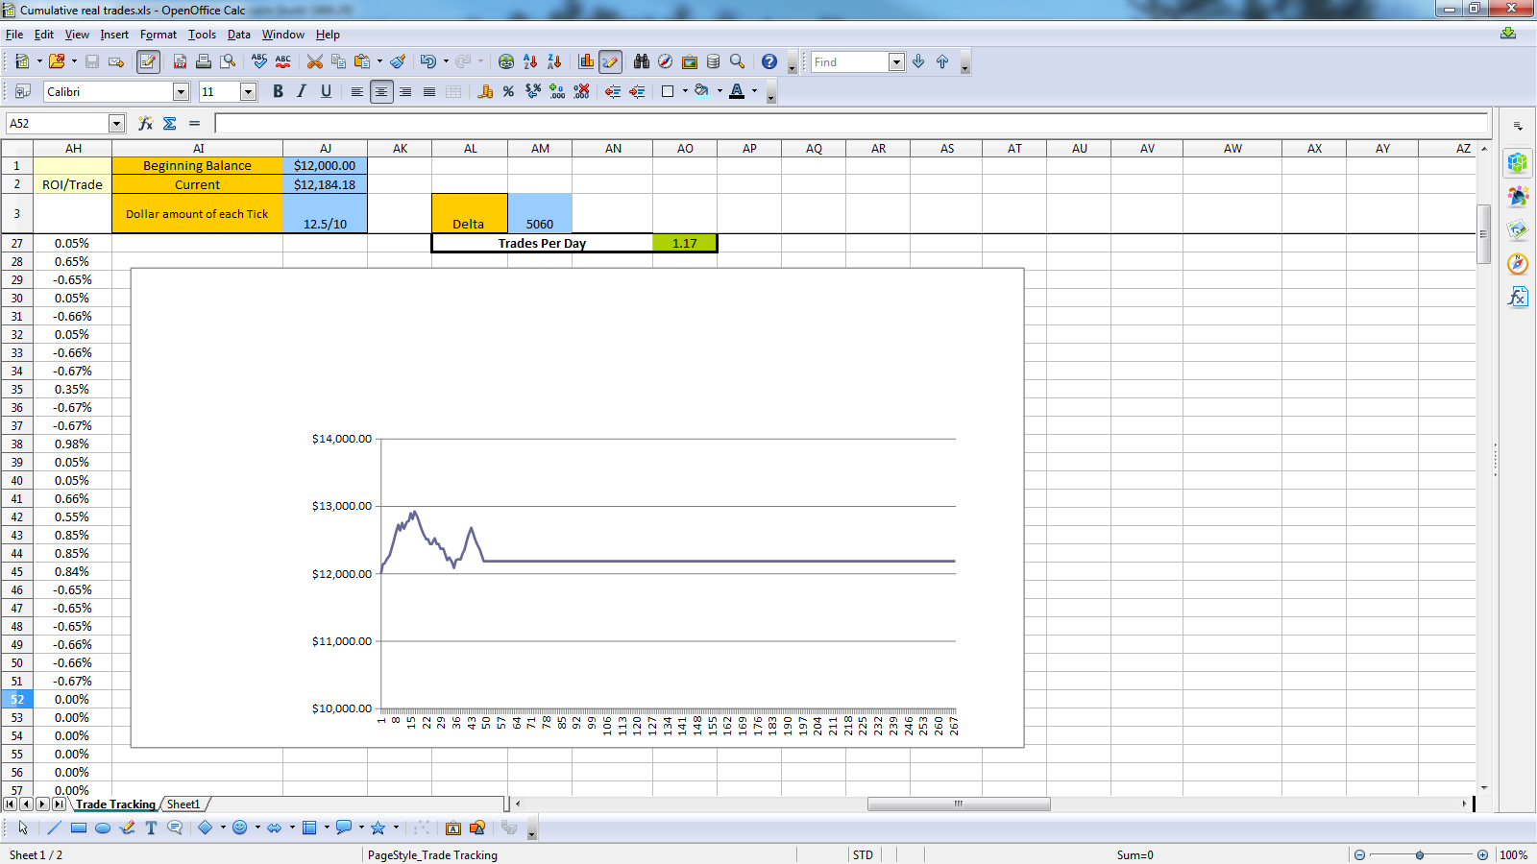Open the font size dropdown
Image resolution: width=1537 pixels, height=864 pixels.
248,91
